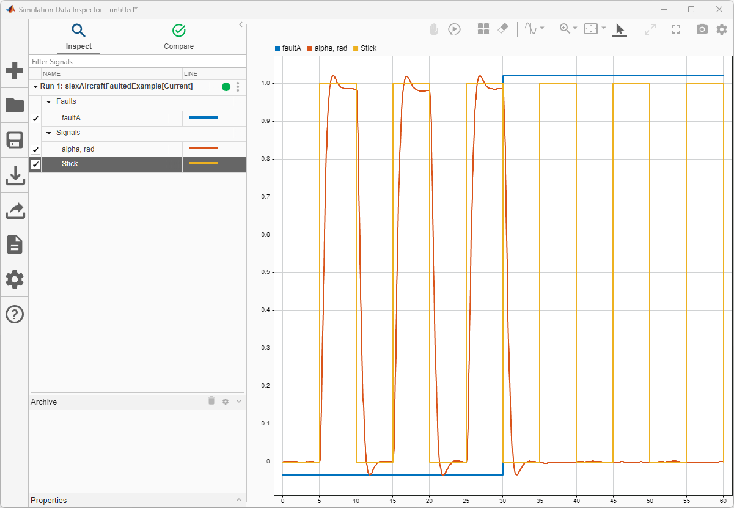Click the green run status indicator

226,87
